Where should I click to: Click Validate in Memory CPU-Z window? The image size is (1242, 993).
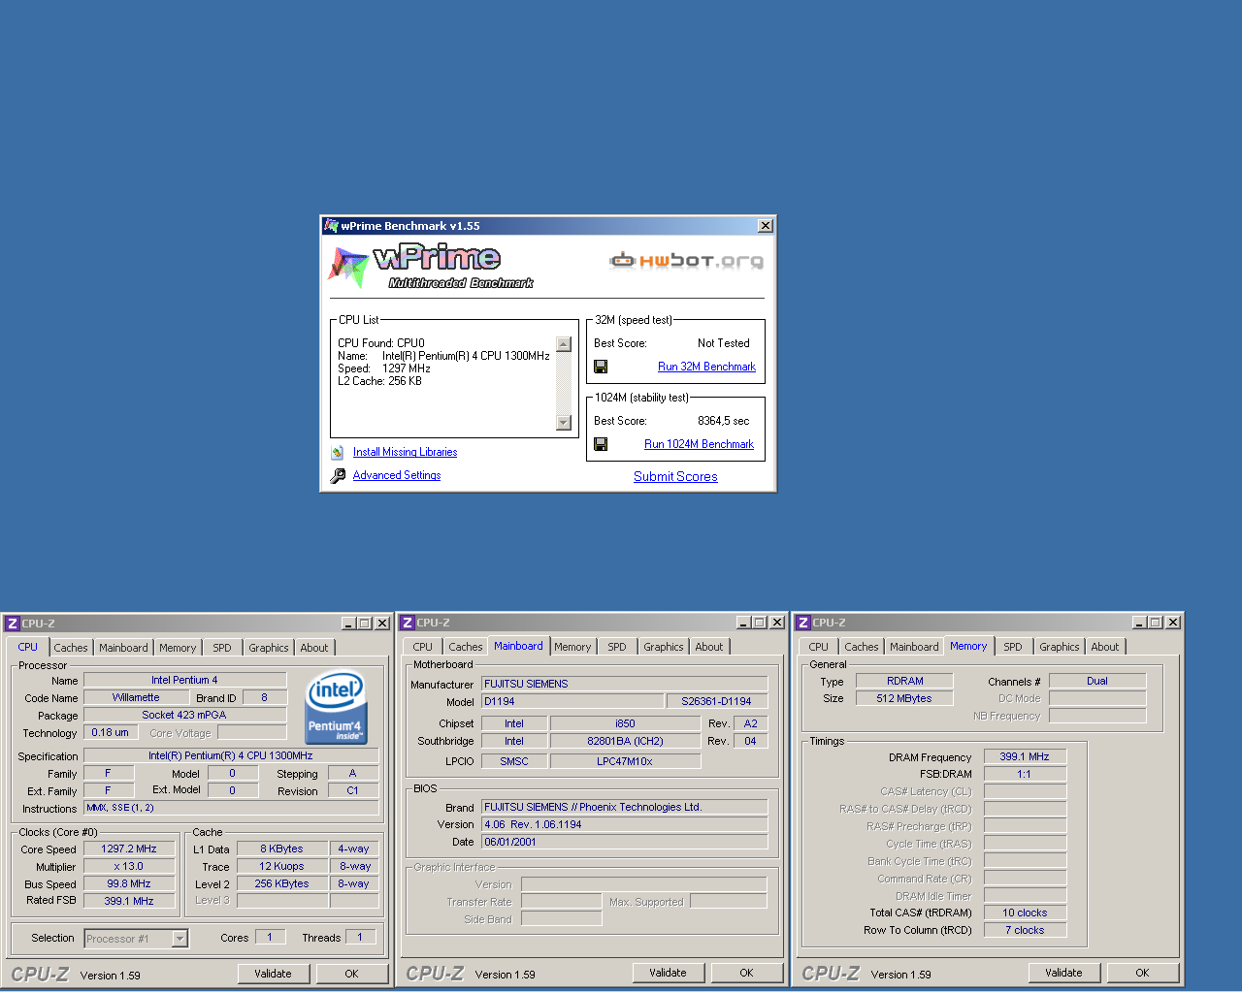(x=1063, y=973)
